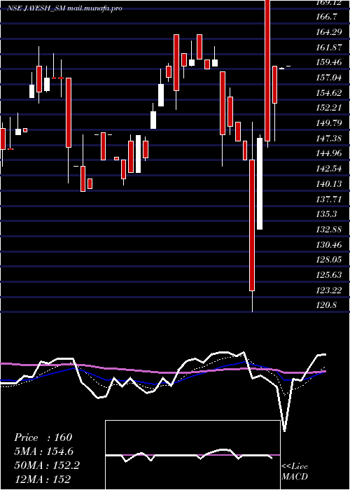Viewport: 350px width, 490px height.
Task: Click the 159.46 price axis label
Action: (x=329, y=62)
